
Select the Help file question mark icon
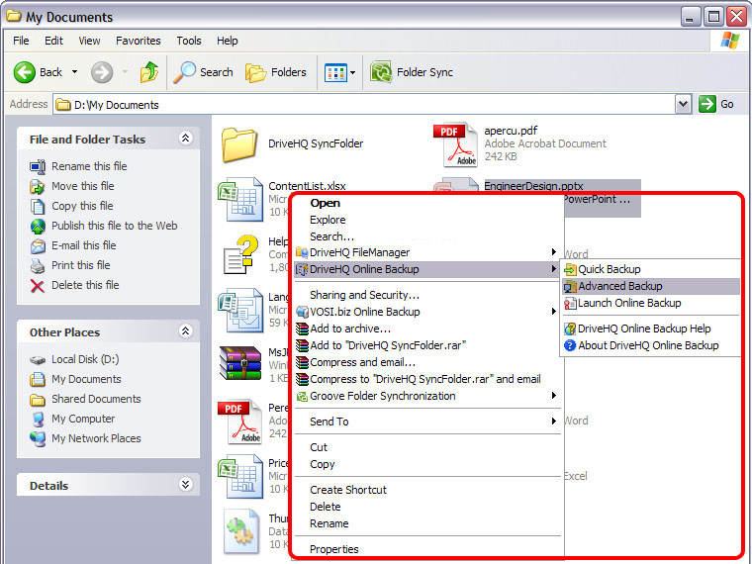click(x=241, y=254)
